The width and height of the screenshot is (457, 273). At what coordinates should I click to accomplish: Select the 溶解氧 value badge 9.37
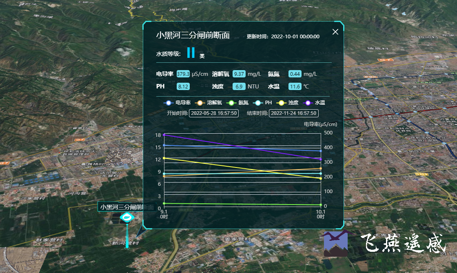point(239,74)
